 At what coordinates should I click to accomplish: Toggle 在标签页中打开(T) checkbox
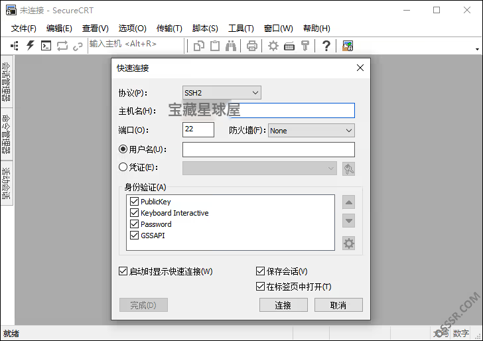(260, 287)
